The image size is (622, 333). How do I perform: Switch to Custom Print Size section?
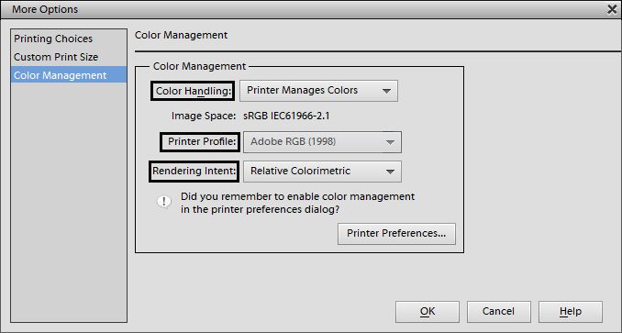click(x=56, y=57)
